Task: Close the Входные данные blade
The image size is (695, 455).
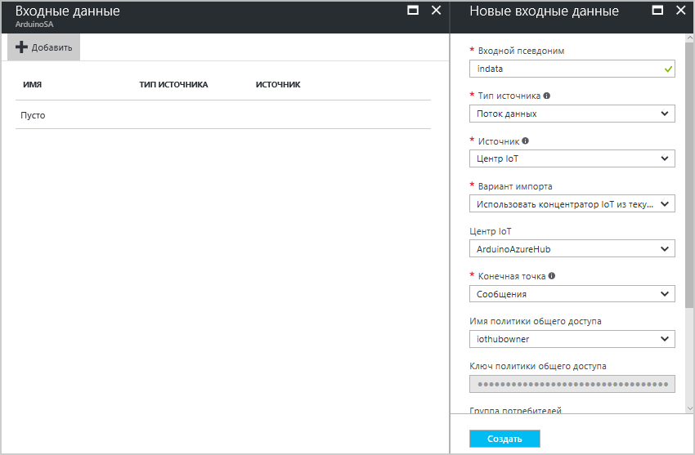Action: click(x=436, y=10)
